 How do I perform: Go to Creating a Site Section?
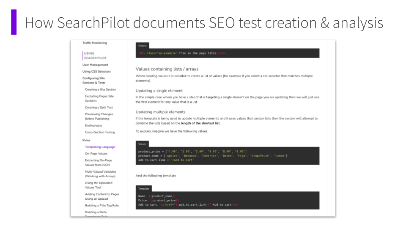point(101,90)
